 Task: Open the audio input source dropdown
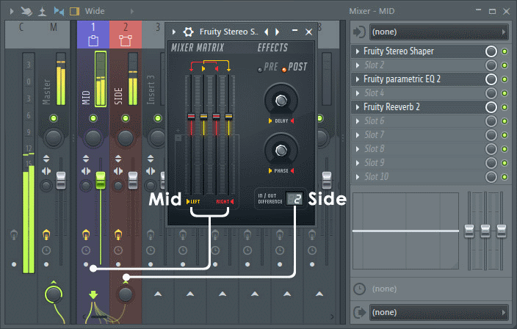point(439,32)
